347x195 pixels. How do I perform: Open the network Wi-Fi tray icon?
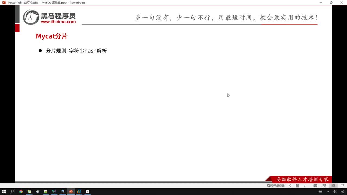(342, 191)
